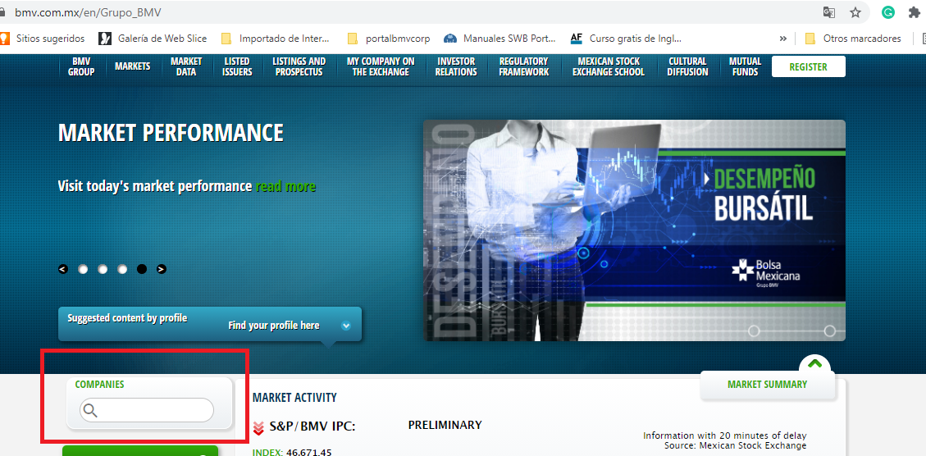Screen dimensions: 926x456
Task: Open Listings and Prospectus menu
Action: 299,66
